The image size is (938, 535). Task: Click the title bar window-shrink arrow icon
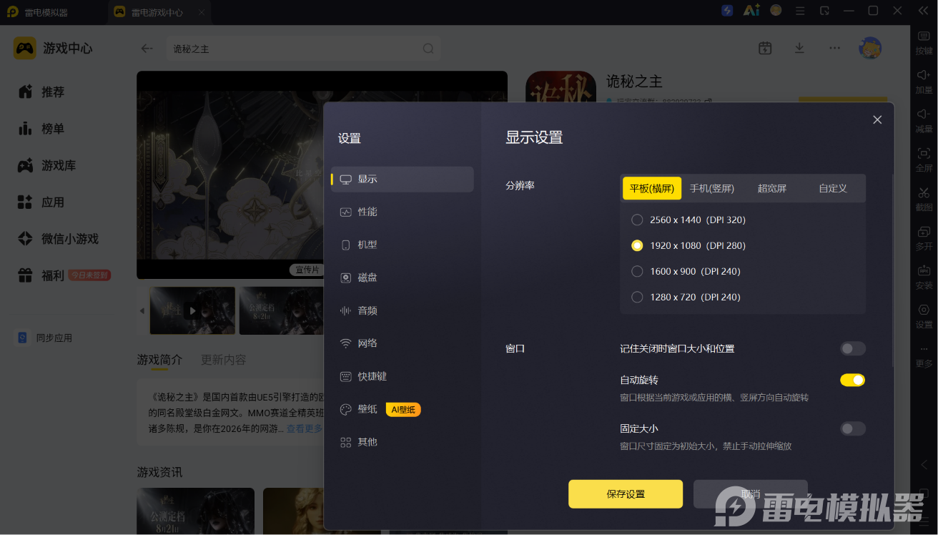click(x=824, y=11)
